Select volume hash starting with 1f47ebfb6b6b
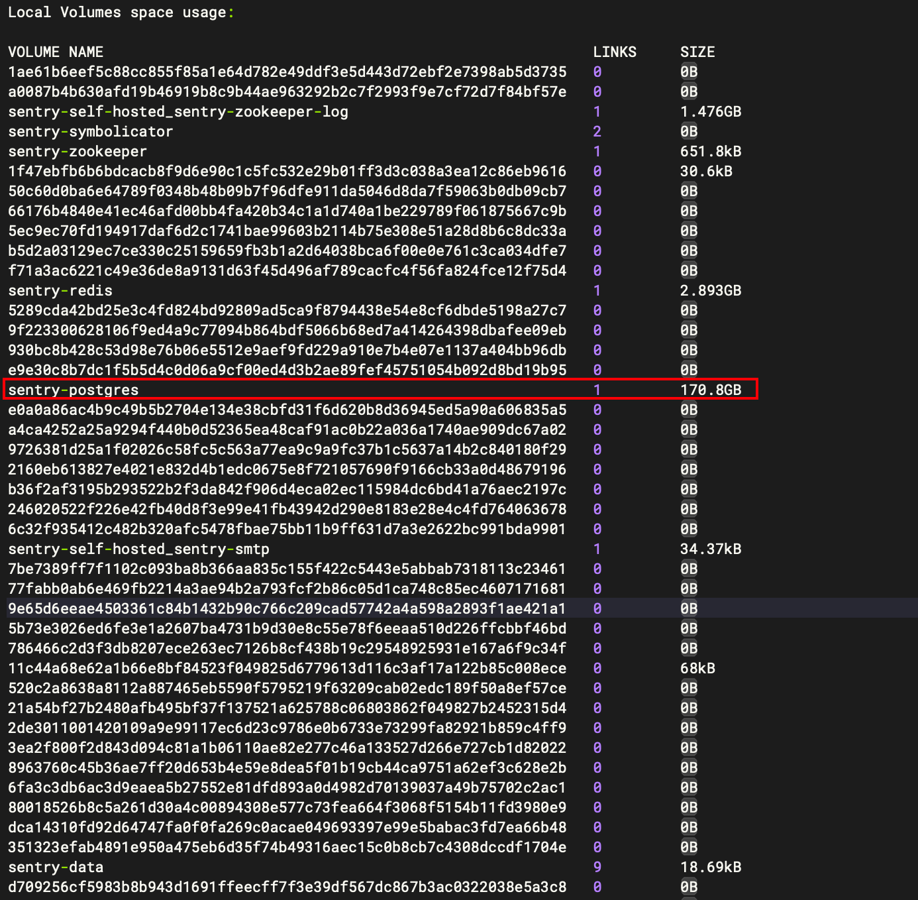This screenshot has height=900, width=918. tap(287, 171)
